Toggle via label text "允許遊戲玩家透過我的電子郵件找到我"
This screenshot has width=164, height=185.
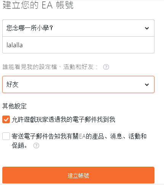[64, 119]
